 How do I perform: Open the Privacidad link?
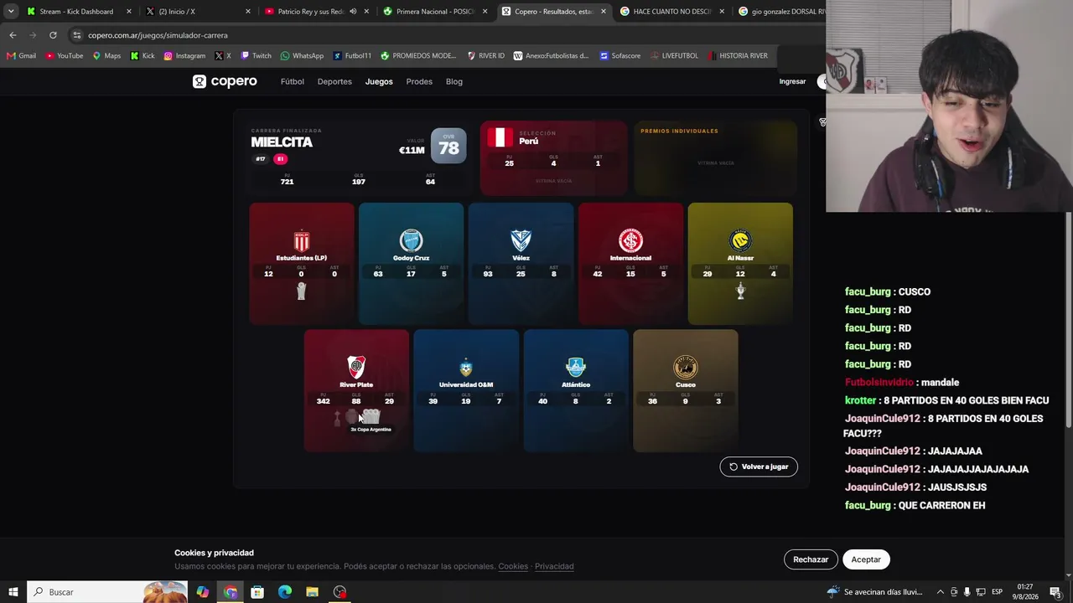click(554, 566)
